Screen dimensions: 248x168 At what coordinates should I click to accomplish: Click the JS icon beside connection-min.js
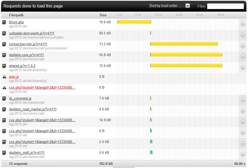coord(4,44)
